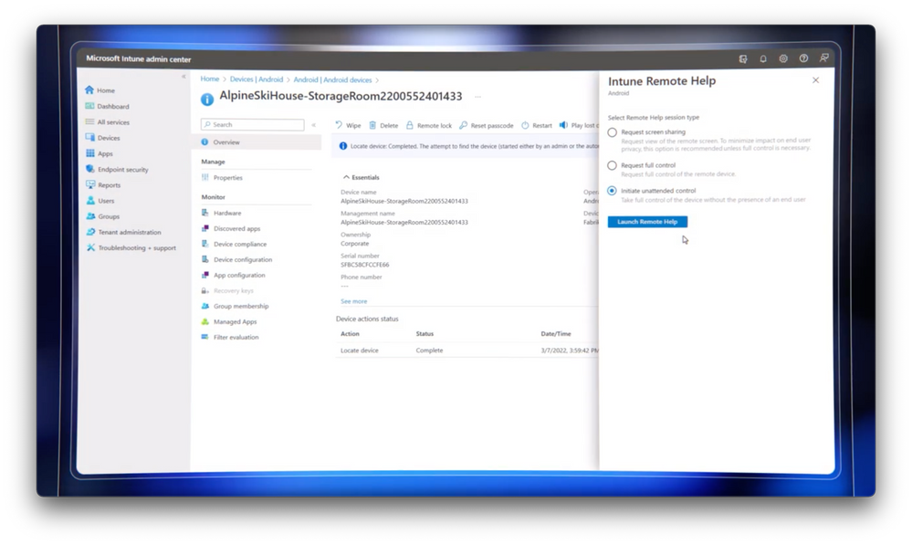Select Initiate unattended control option
Image resolution: width=912 pixels, height=545 pixels.
[612, 191]
